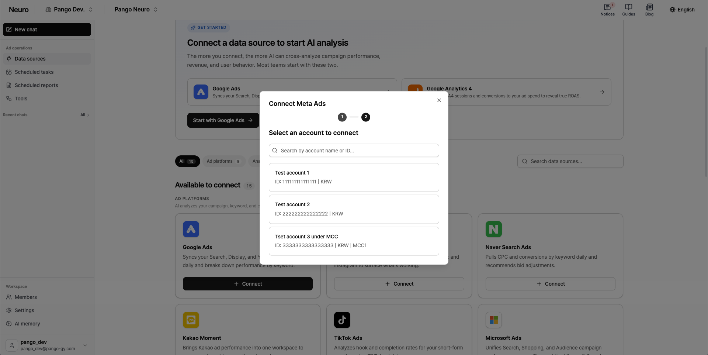The width and height of the screenshot is (708, 355).
Task: Click the Microsoft Ads logo icon
Action: pos(493,320)
